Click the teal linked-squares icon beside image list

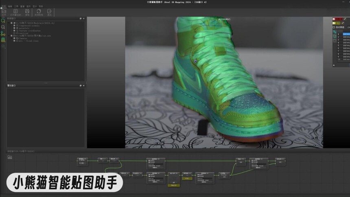(335, 32)
